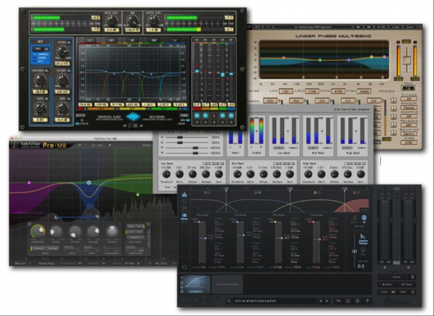Click the UAD Input Level knob
434x316 pixels.
coord(112,20)
